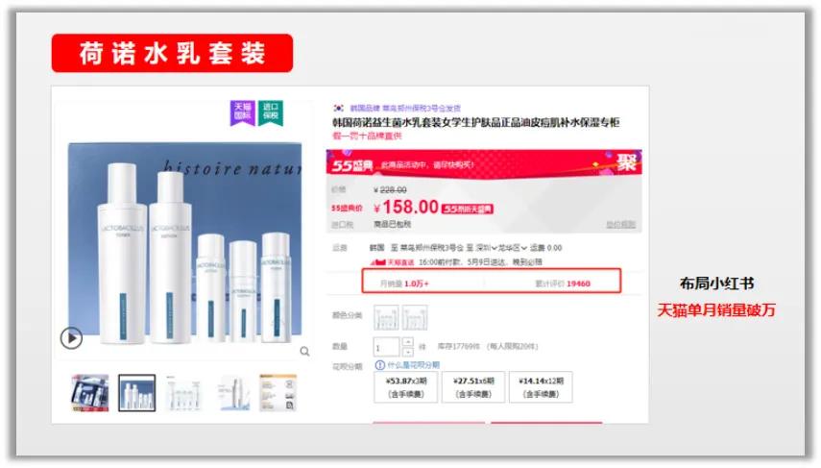The image size is (821, 468).
Task: Select the first color option swatch
Action: coord(386,317)
